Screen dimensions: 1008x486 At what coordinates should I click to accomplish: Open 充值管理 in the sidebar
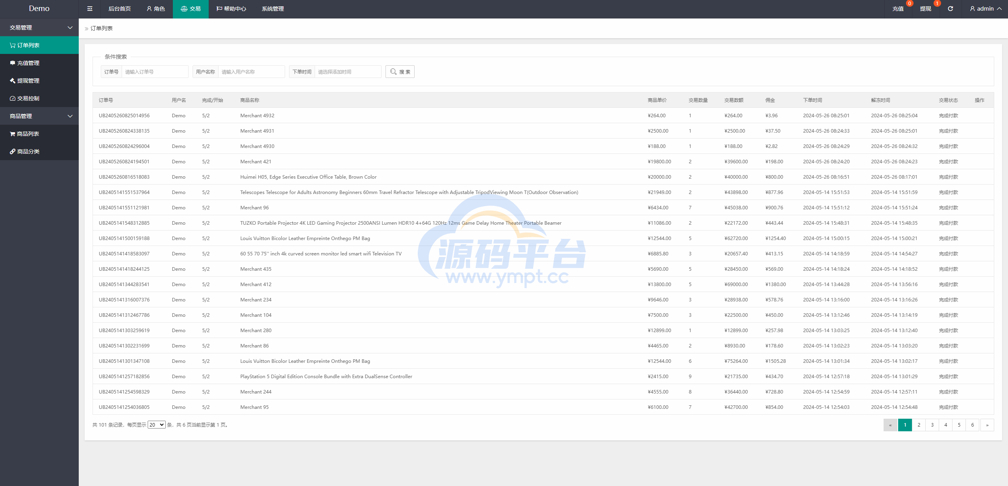(x=39, y=63)
